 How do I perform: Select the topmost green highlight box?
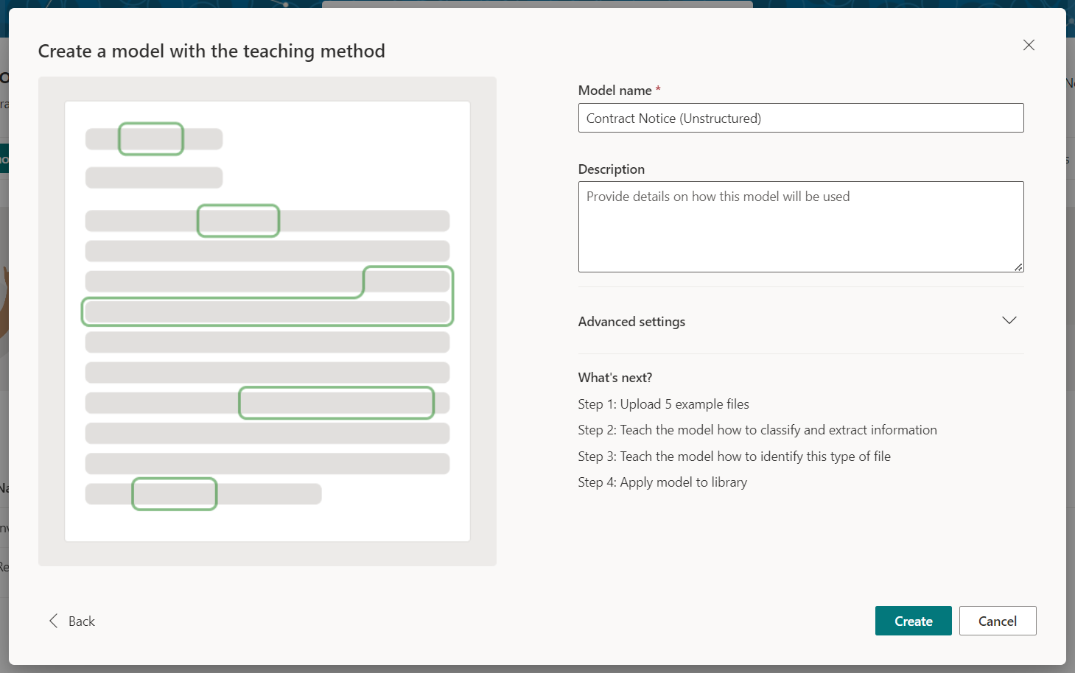point(151,139)
